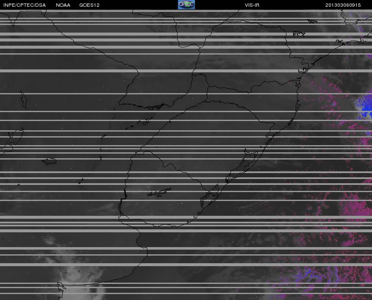Select the INPE/CPTEC/DSA header text
The width and height of the screenshot is (372, 300).
25,5
